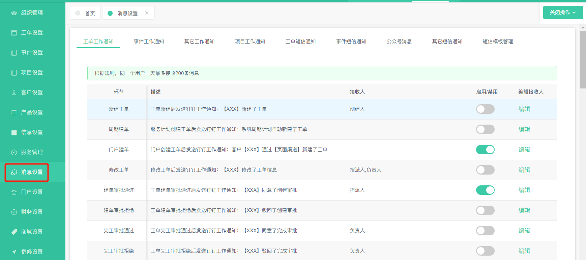Select the 指派人,负责人 recipient cell

tap(365, 170)
